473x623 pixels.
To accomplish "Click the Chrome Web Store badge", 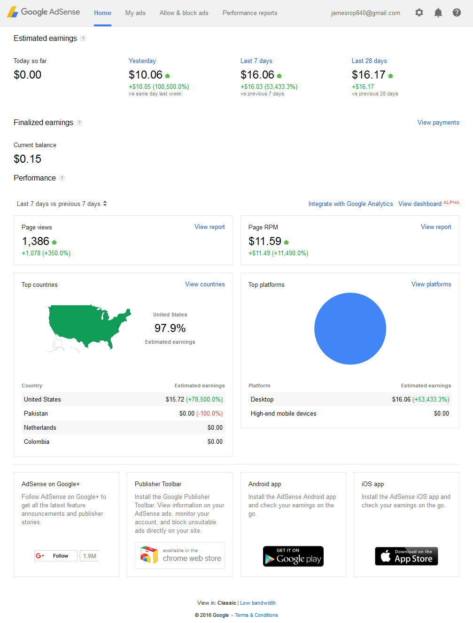I will pos(180,555).
